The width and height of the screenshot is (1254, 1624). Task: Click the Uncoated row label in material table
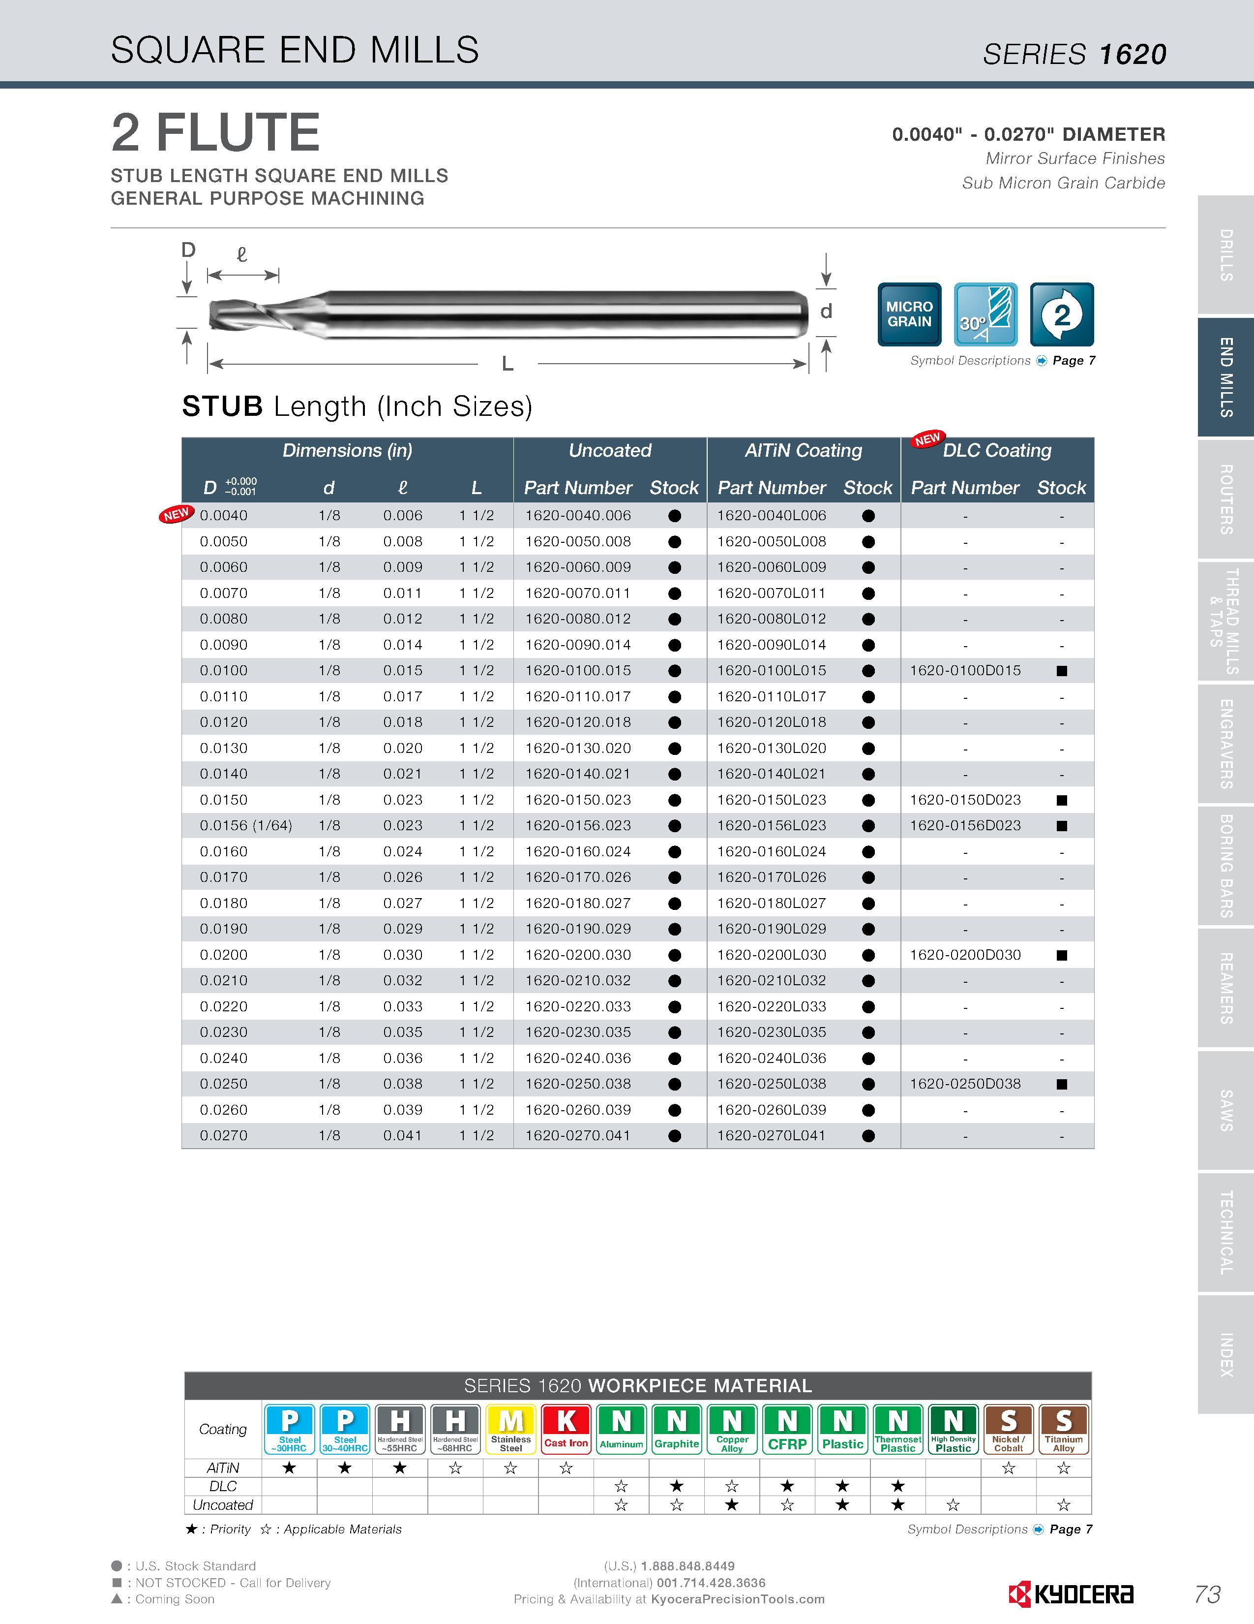click(223, 1505)
